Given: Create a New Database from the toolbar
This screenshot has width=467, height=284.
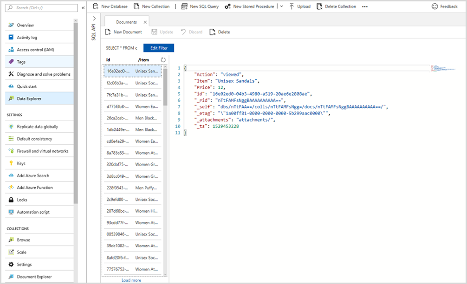Looking at the screenshot, I should [x=110, y=6].
